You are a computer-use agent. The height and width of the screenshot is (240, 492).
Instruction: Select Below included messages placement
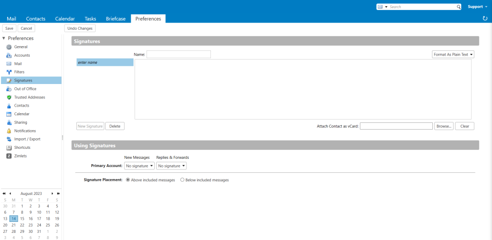click(182, 180)
